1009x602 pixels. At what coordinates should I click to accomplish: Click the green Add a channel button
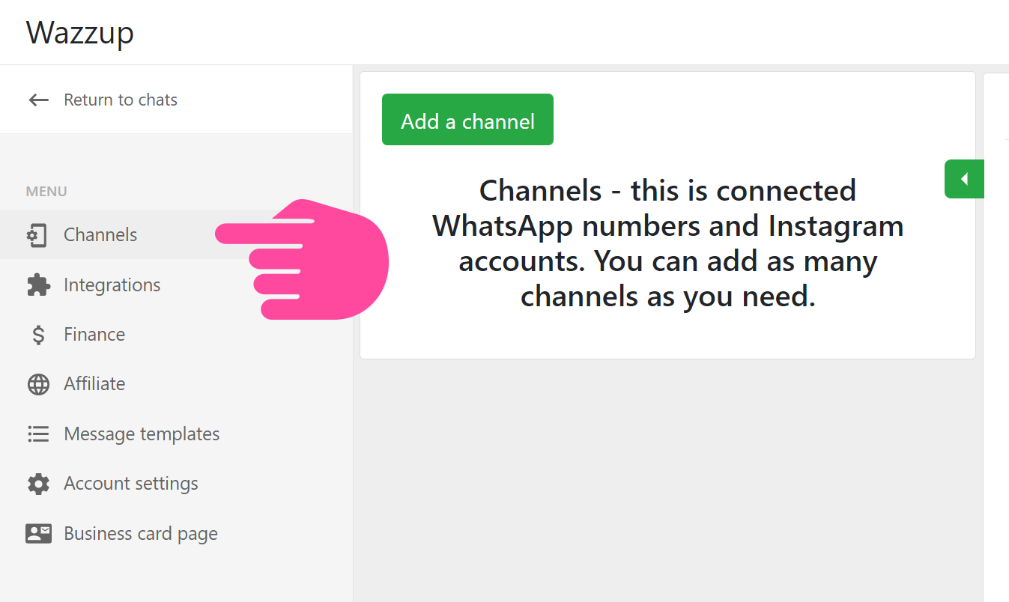[467, 120]
